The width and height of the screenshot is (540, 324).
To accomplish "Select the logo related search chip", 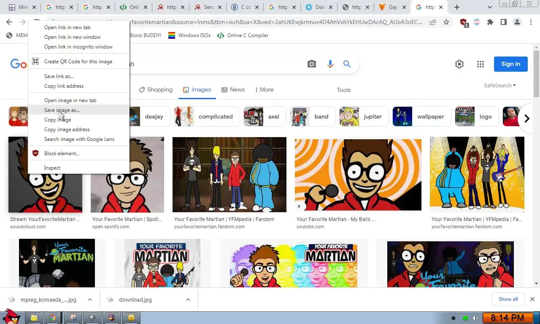I will [x=477, y=116].
